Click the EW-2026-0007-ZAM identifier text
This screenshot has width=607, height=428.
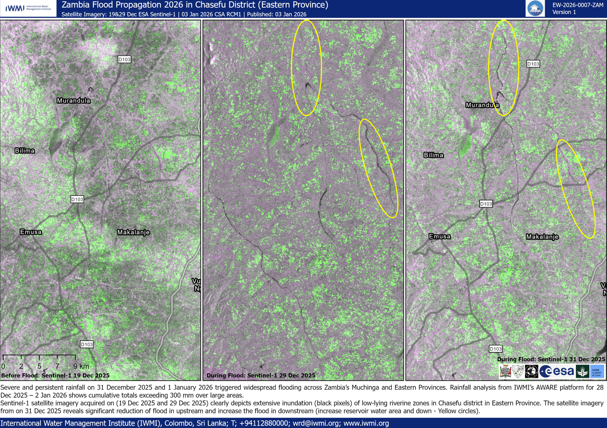point(578,5)
